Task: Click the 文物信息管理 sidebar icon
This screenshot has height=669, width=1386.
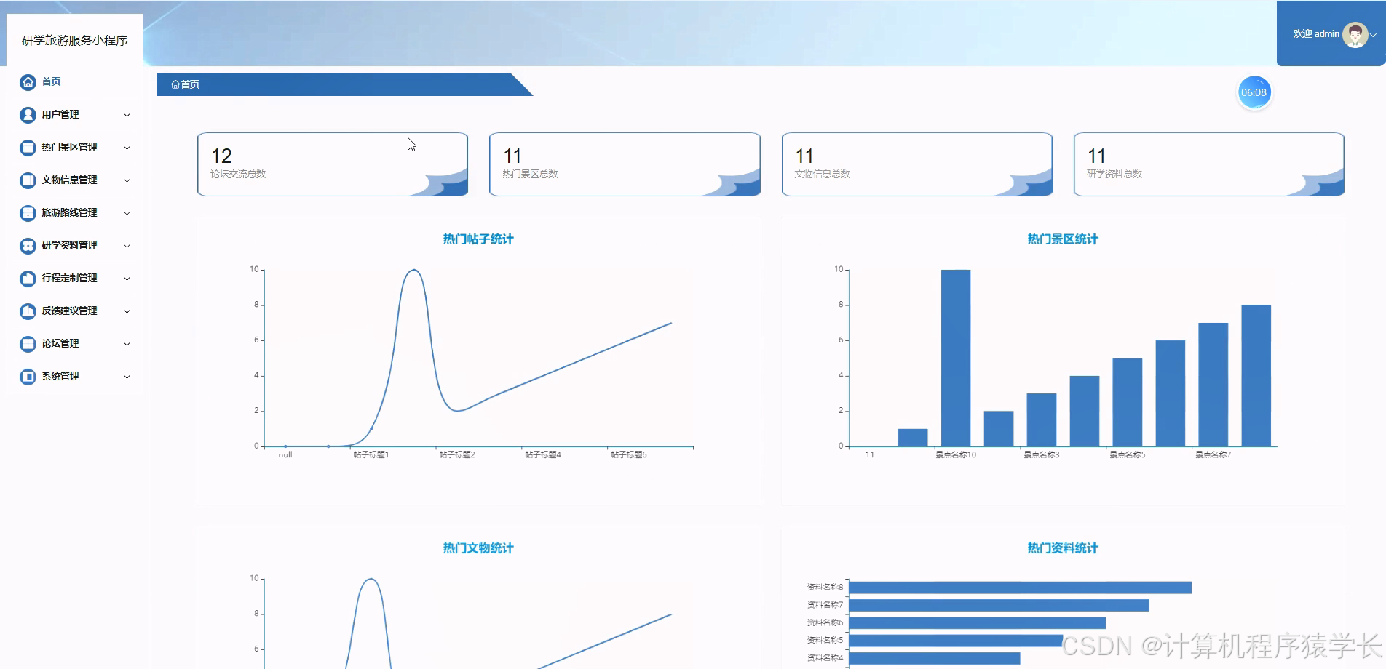Action: click(28, 180)
